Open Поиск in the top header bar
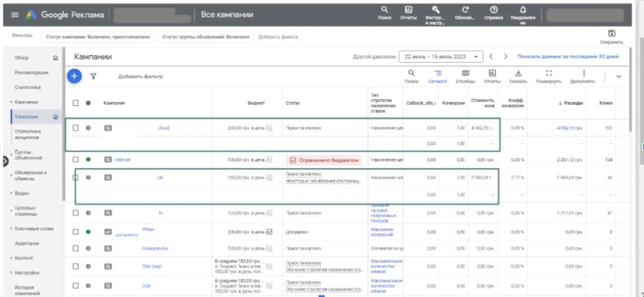 (384, 13)
